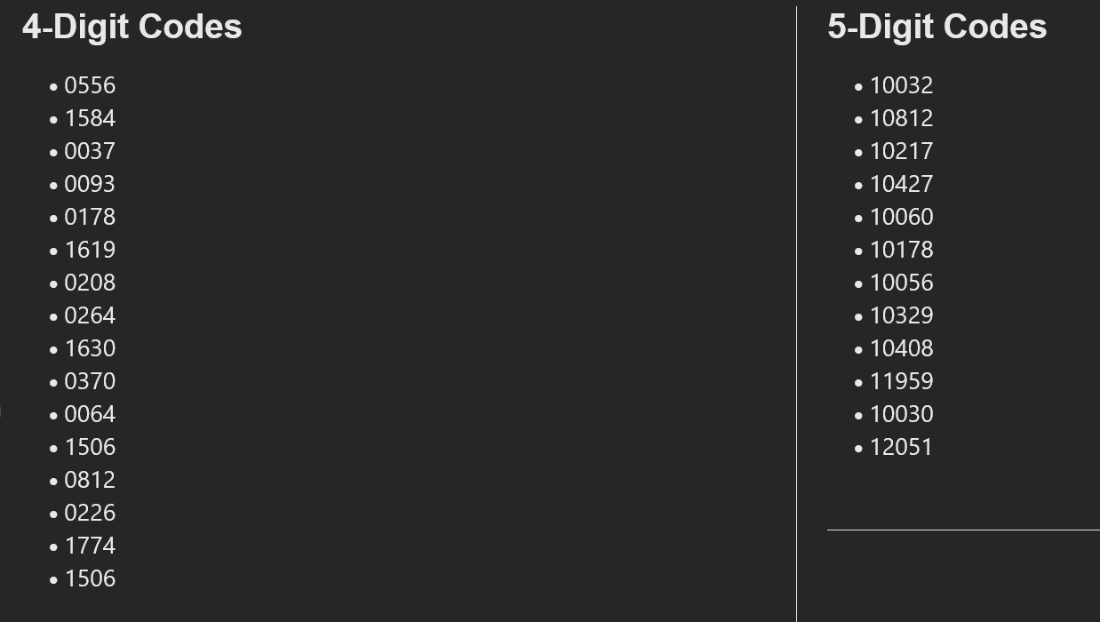
Task: Click the 4-Digit Codes heading
Action: [x=132, y=27]
